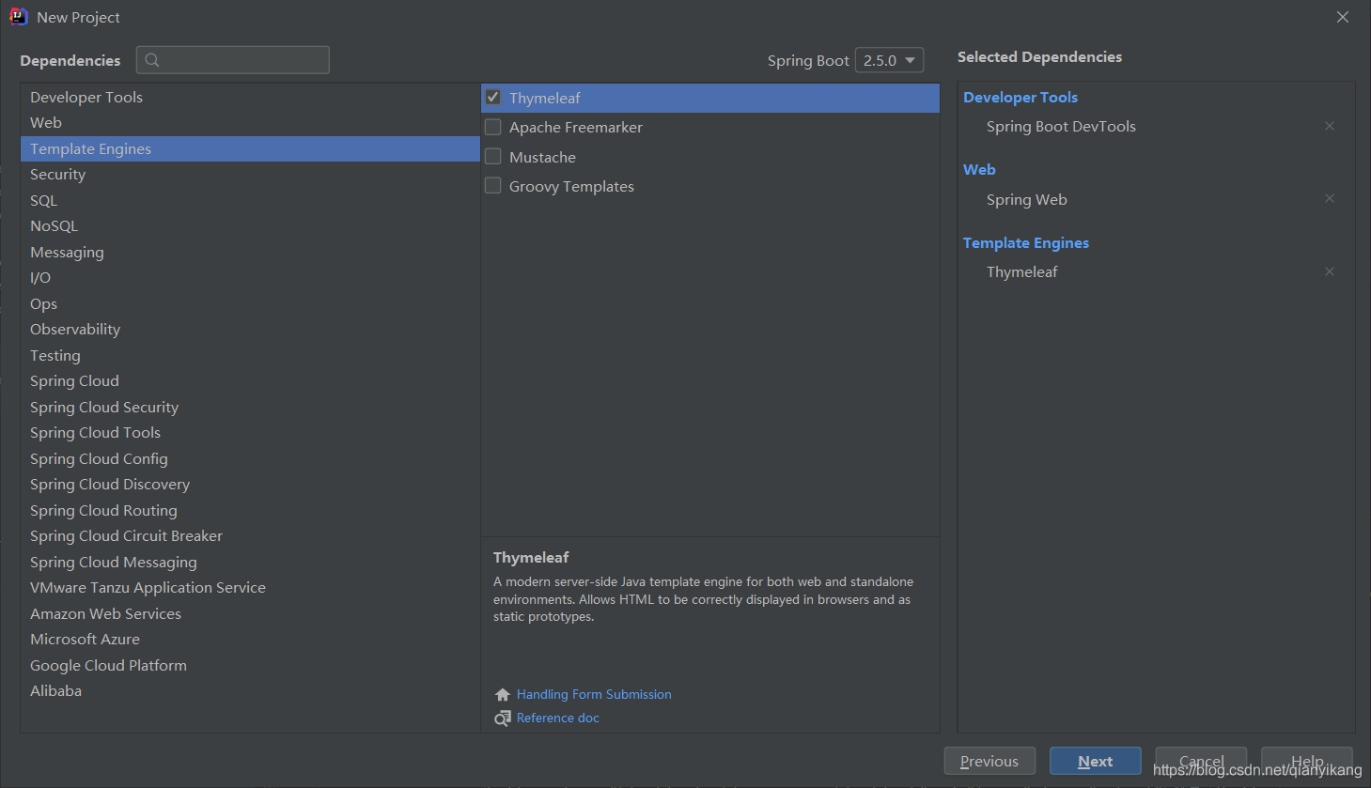Select the Apache Freemarker label
1371x788 pixels.
click(576, 127)
